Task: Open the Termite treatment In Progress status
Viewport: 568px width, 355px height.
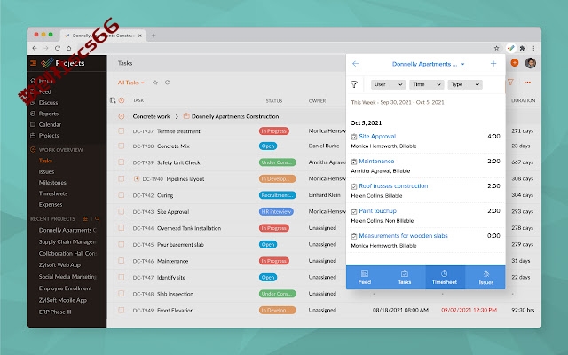Action: (x=274, y=131)
